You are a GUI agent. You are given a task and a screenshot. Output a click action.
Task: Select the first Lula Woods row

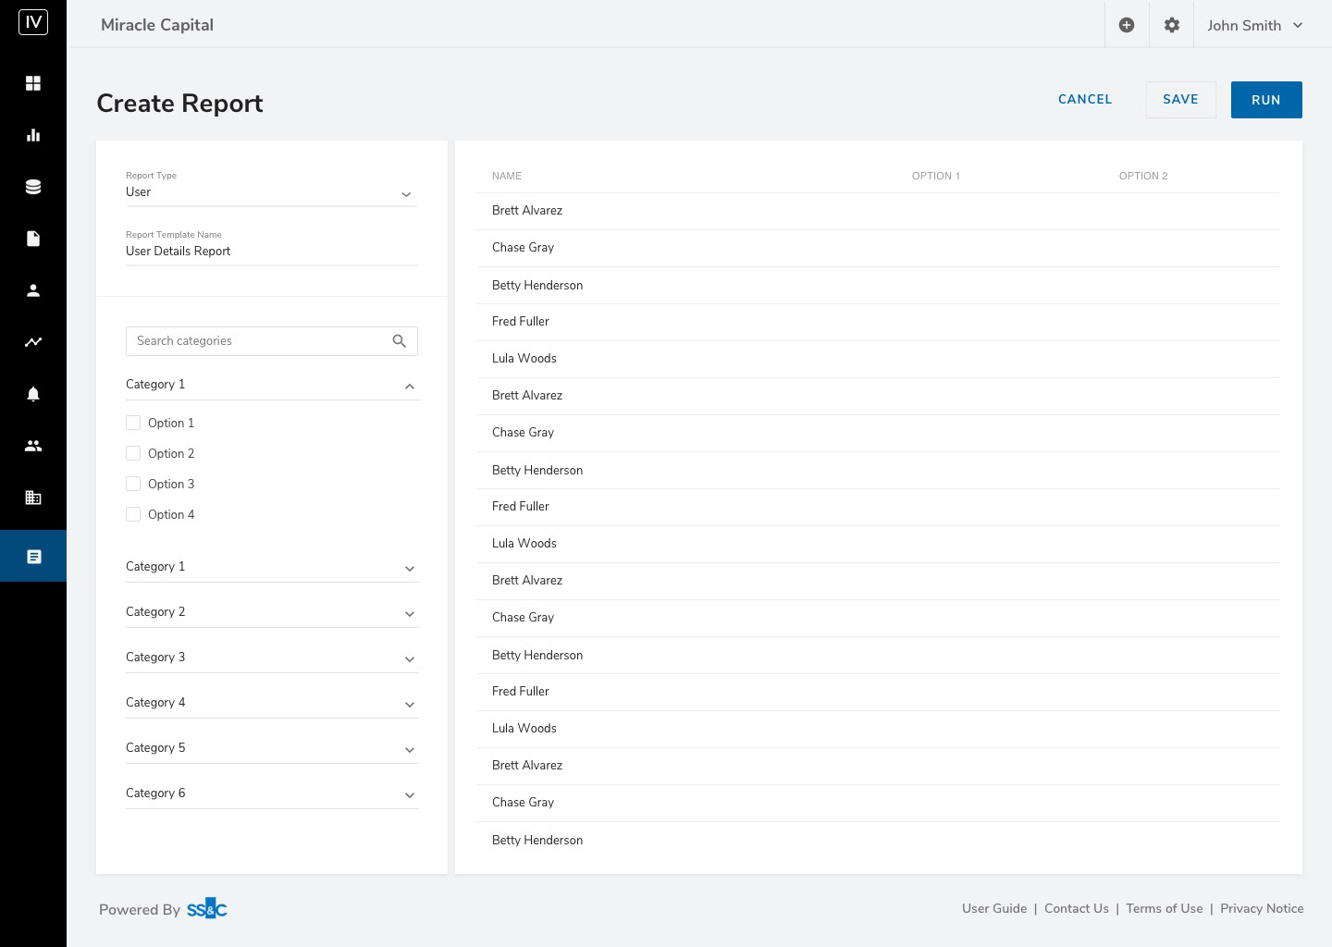click(x=879, y=359)
